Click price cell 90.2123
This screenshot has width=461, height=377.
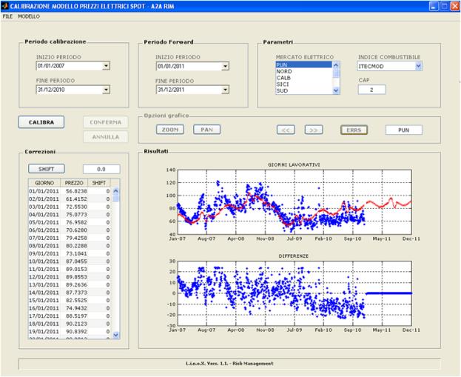coord(74,324)
